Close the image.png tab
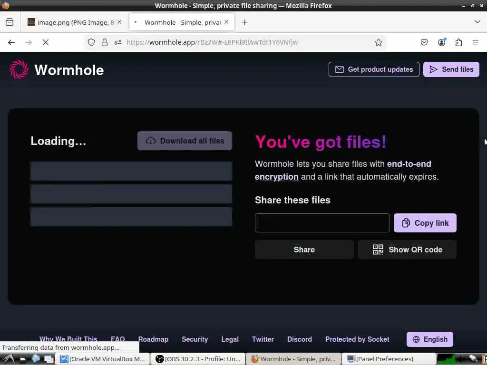The width and height of the screenshot is (487, 365). coord(119,22)
